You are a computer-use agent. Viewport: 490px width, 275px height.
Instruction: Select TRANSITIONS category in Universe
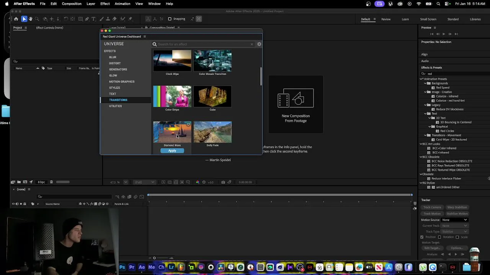118,100
